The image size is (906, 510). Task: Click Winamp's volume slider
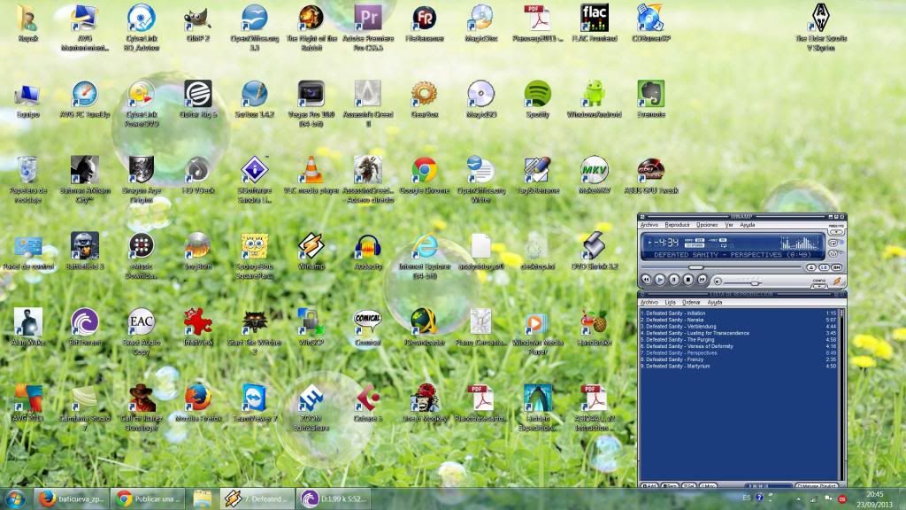[x=742, y=283]
